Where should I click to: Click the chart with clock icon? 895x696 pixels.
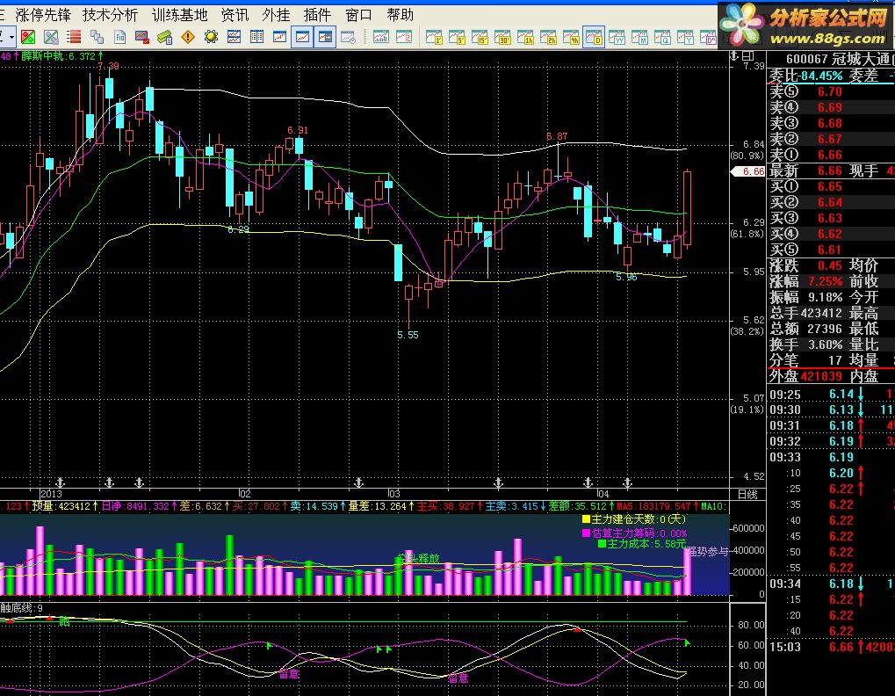(x=348, y=38)
